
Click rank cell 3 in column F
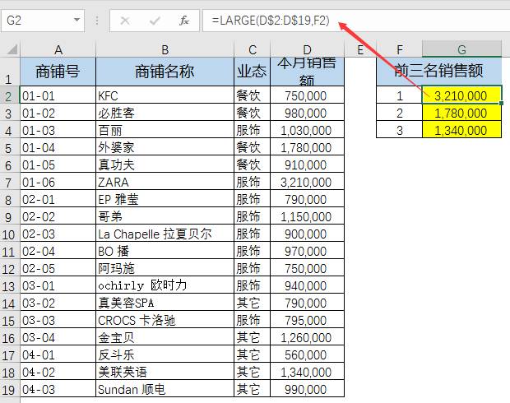tap(400, 129)
